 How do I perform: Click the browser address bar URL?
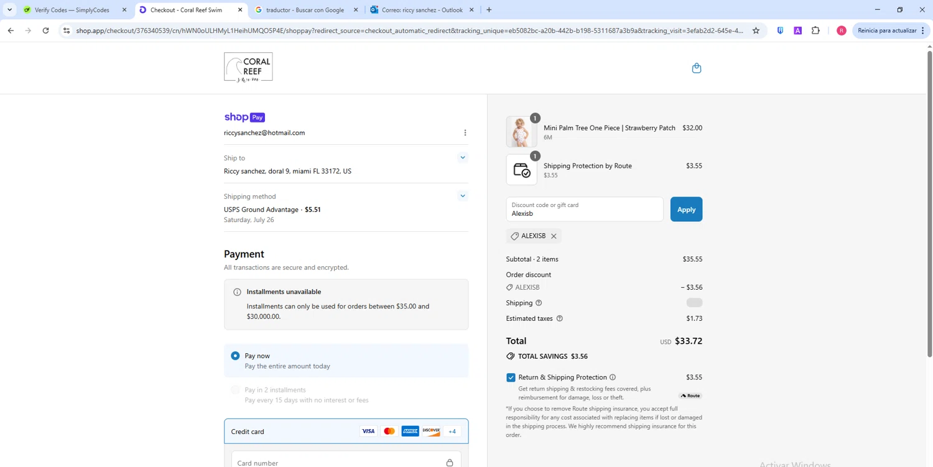point(409,30)
